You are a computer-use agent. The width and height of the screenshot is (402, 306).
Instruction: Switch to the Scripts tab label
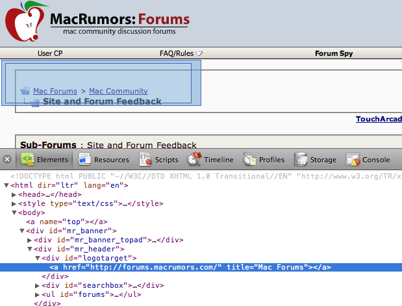coord(167,160)
